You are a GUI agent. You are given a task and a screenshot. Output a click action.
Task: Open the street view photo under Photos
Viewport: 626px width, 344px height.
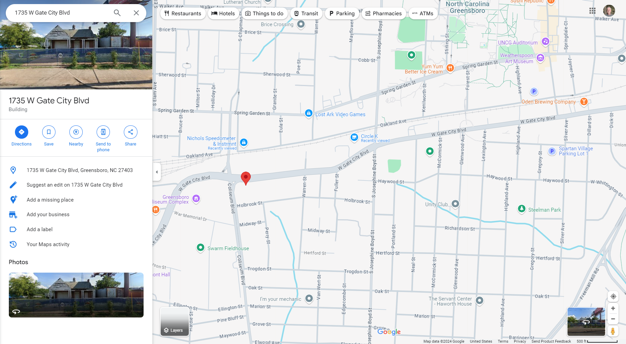tap(76, 295)
